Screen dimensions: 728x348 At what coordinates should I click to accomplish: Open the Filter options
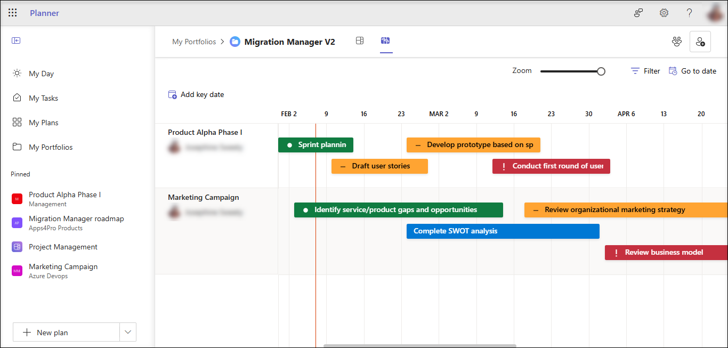tap(645, 70)
